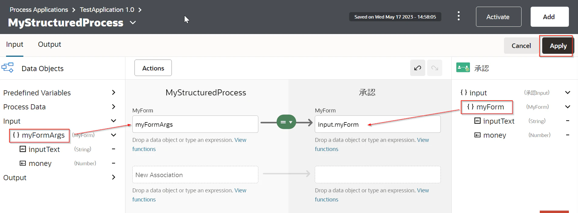Collapse the myForm node in right panel
The image size is (578, 213).
tap(568, 107)
